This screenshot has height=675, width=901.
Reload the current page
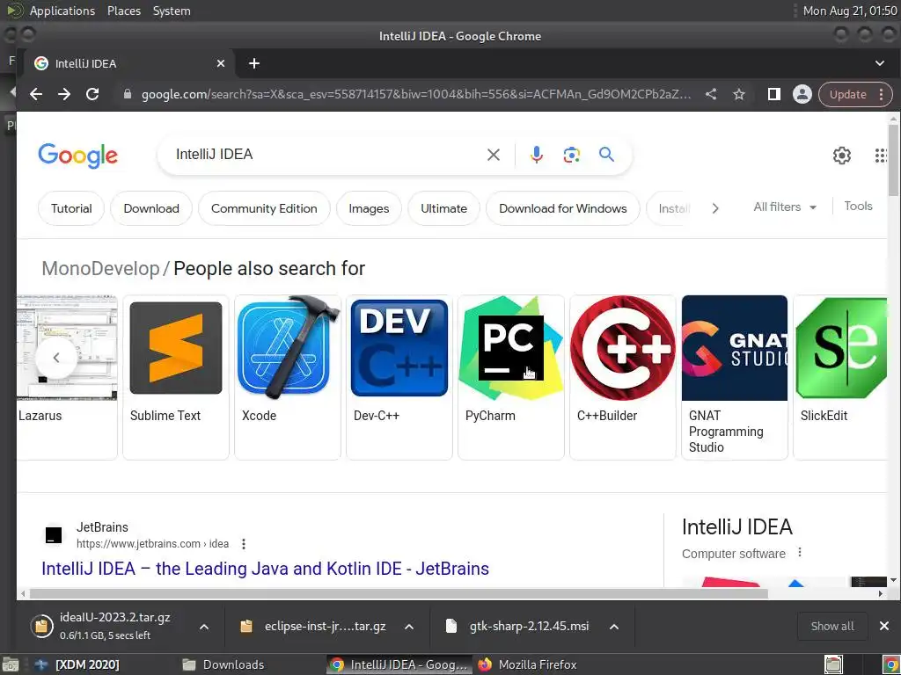point(92,94)
